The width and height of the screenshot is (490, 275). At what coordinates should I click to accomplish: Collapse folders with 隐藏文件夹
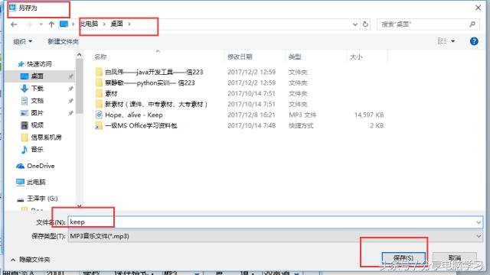pos(31,260)
